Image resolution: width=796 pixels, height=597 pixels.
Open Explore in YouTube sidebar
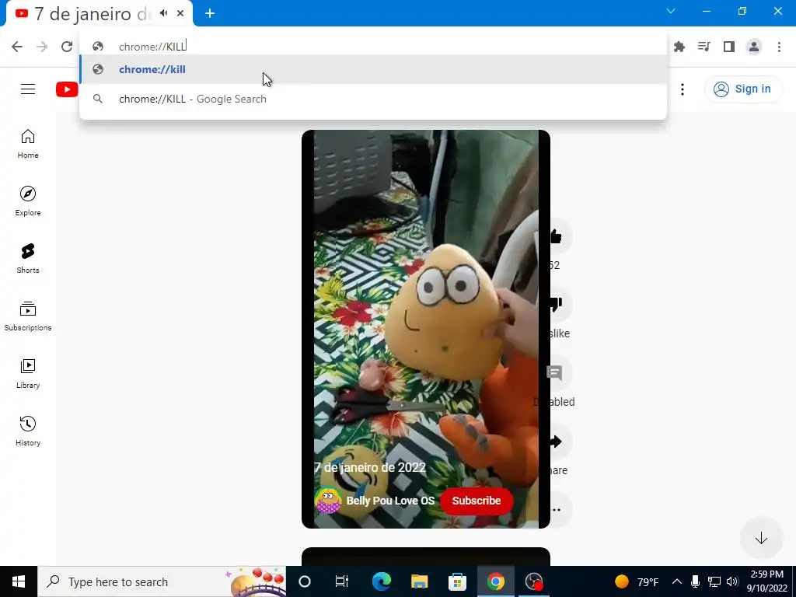tap(28, 201)
